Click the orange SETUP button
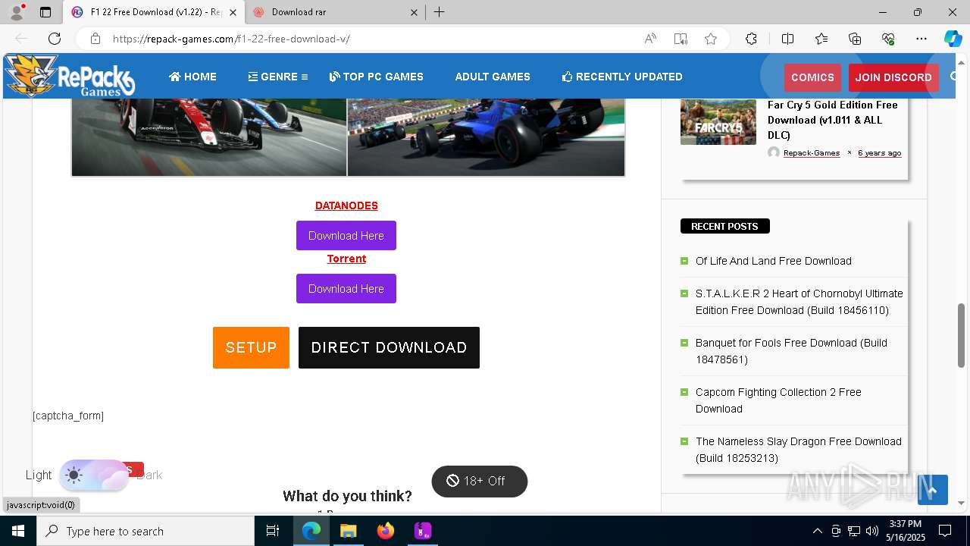970x546 pixels. pyautogui.click(x=251, y=347)
